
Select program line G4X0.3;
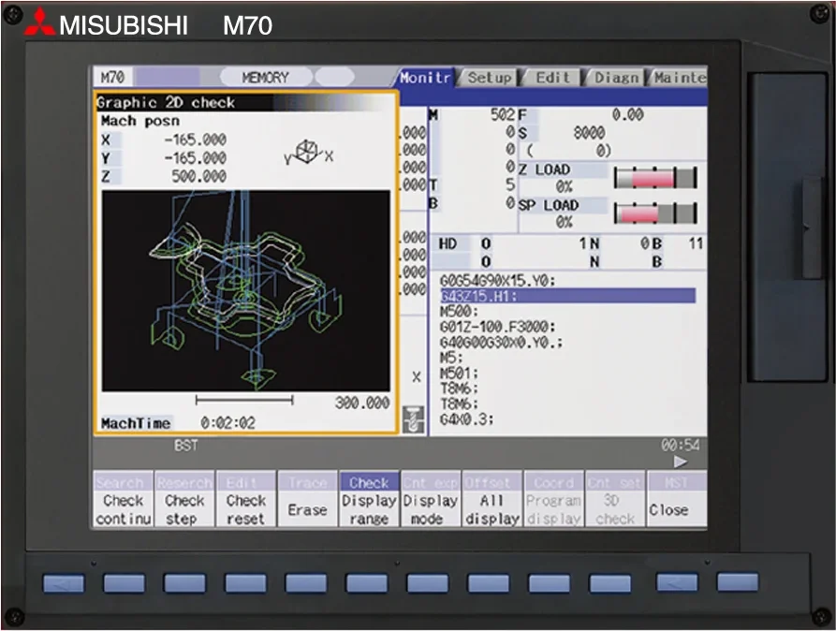(466, 419)
